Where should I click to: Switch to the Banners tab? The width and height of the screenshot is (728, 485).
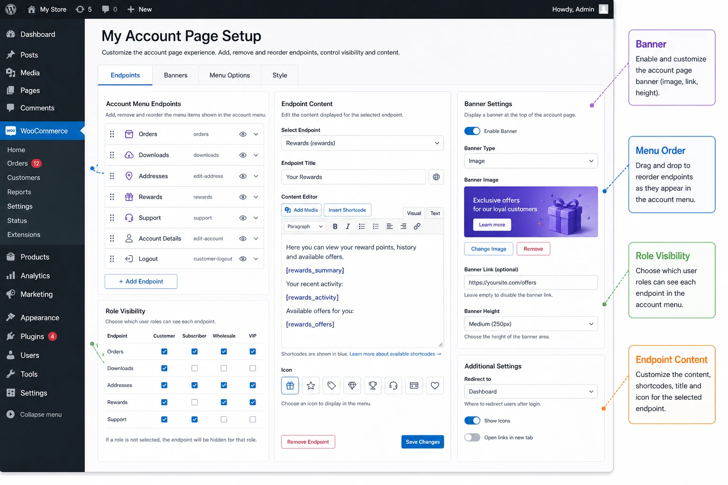tap(176, 75)
